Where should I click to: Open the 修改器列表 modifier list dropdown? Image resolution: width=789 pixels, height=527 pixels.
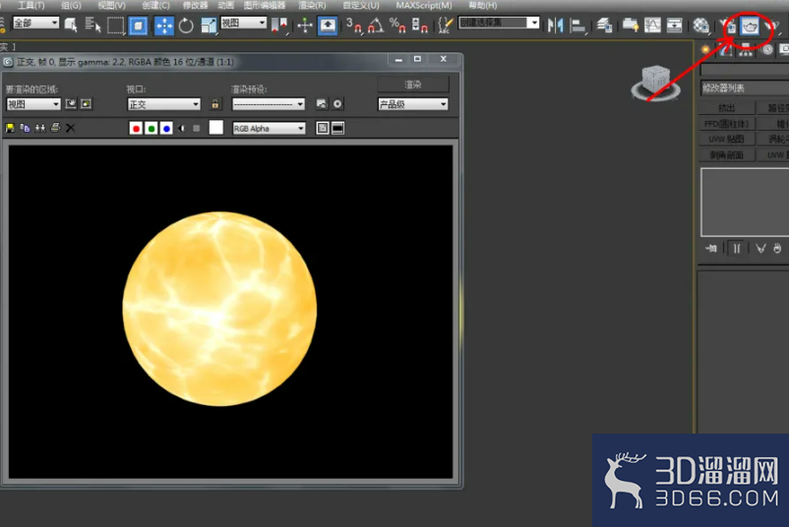click(746, 88)
